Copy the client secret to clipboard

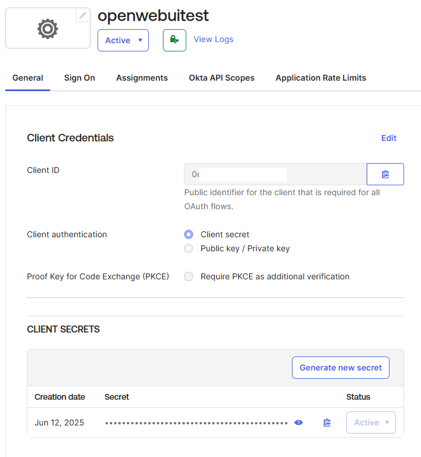click(327, 423)
